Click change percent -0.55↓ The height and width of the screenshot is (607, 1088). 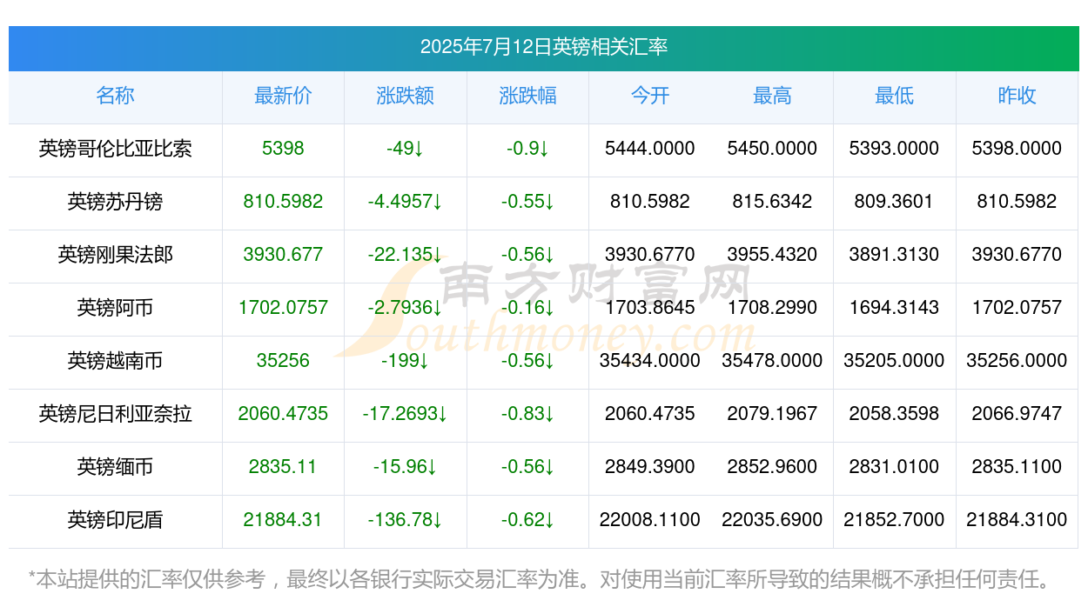pyautogui.click(x=527, y=202)
